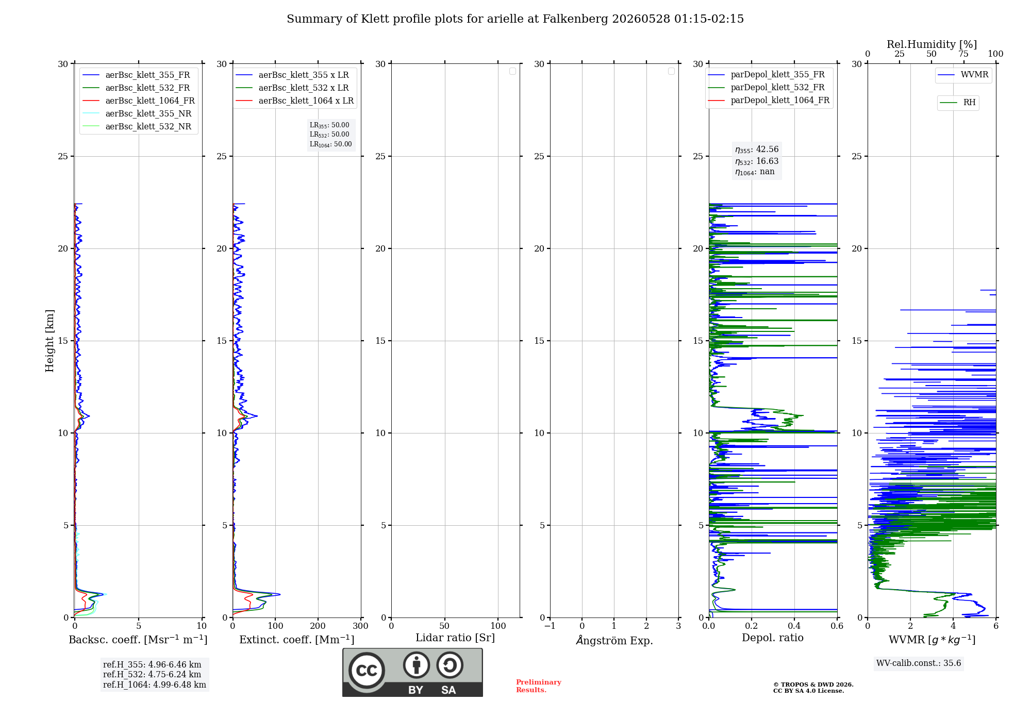Click the Backsc. coeff. axis label
This screenshot has width=1031, height=701.
[x=138, y=640]
